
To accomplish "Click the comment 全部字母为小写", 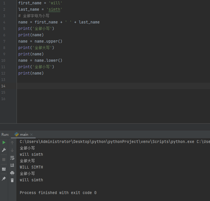I will pyautogui.click(x=34, y=16).
